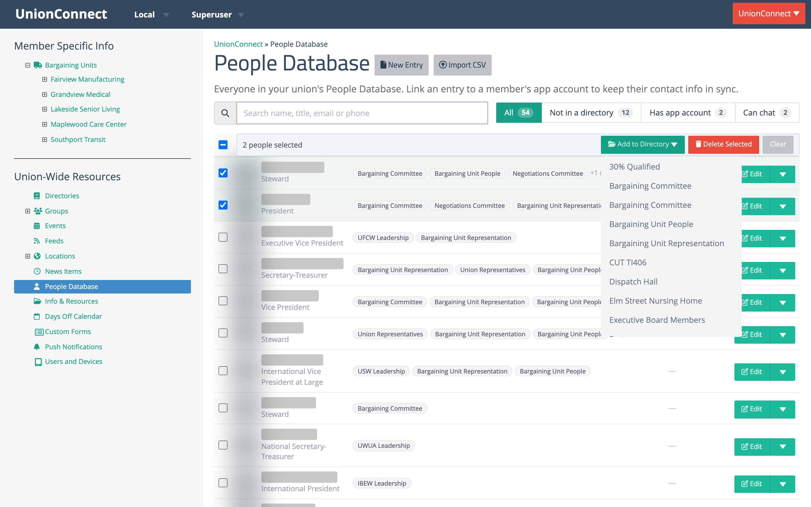
Task: Click the Custom Forms list icon
Action: point(39,332)
